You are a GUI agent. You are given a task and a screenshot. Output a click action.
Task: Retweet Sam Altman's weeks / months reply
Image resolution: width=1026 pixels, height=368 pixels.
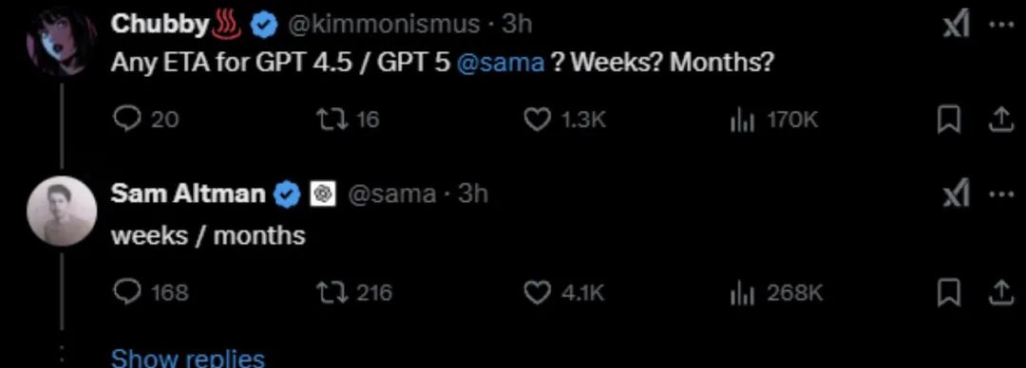coord(354,292)
